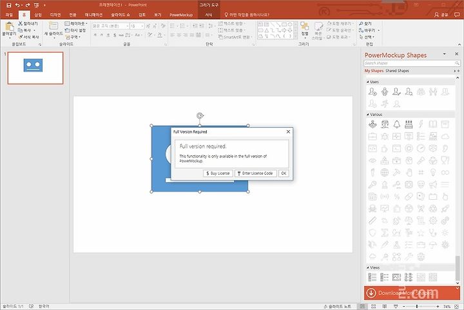464x310 pixels.
Task: Open PowerMockup Shapes pane options dropdown
Action: [x=444, y=54]
